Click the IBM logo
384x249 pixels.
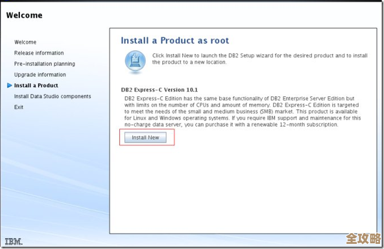coord(14,242)
